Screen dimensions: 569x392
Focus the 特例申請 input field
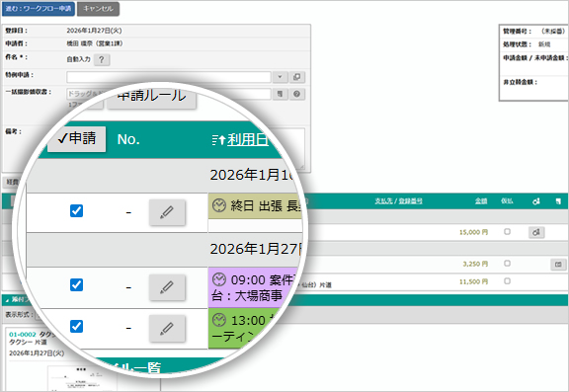click(x=169, y=77)
